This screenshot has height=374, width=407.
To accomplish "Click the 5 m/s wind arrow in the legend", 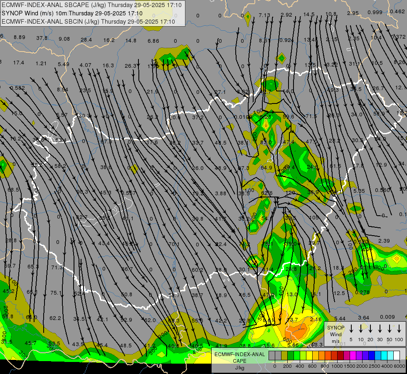I will point(351,328).
